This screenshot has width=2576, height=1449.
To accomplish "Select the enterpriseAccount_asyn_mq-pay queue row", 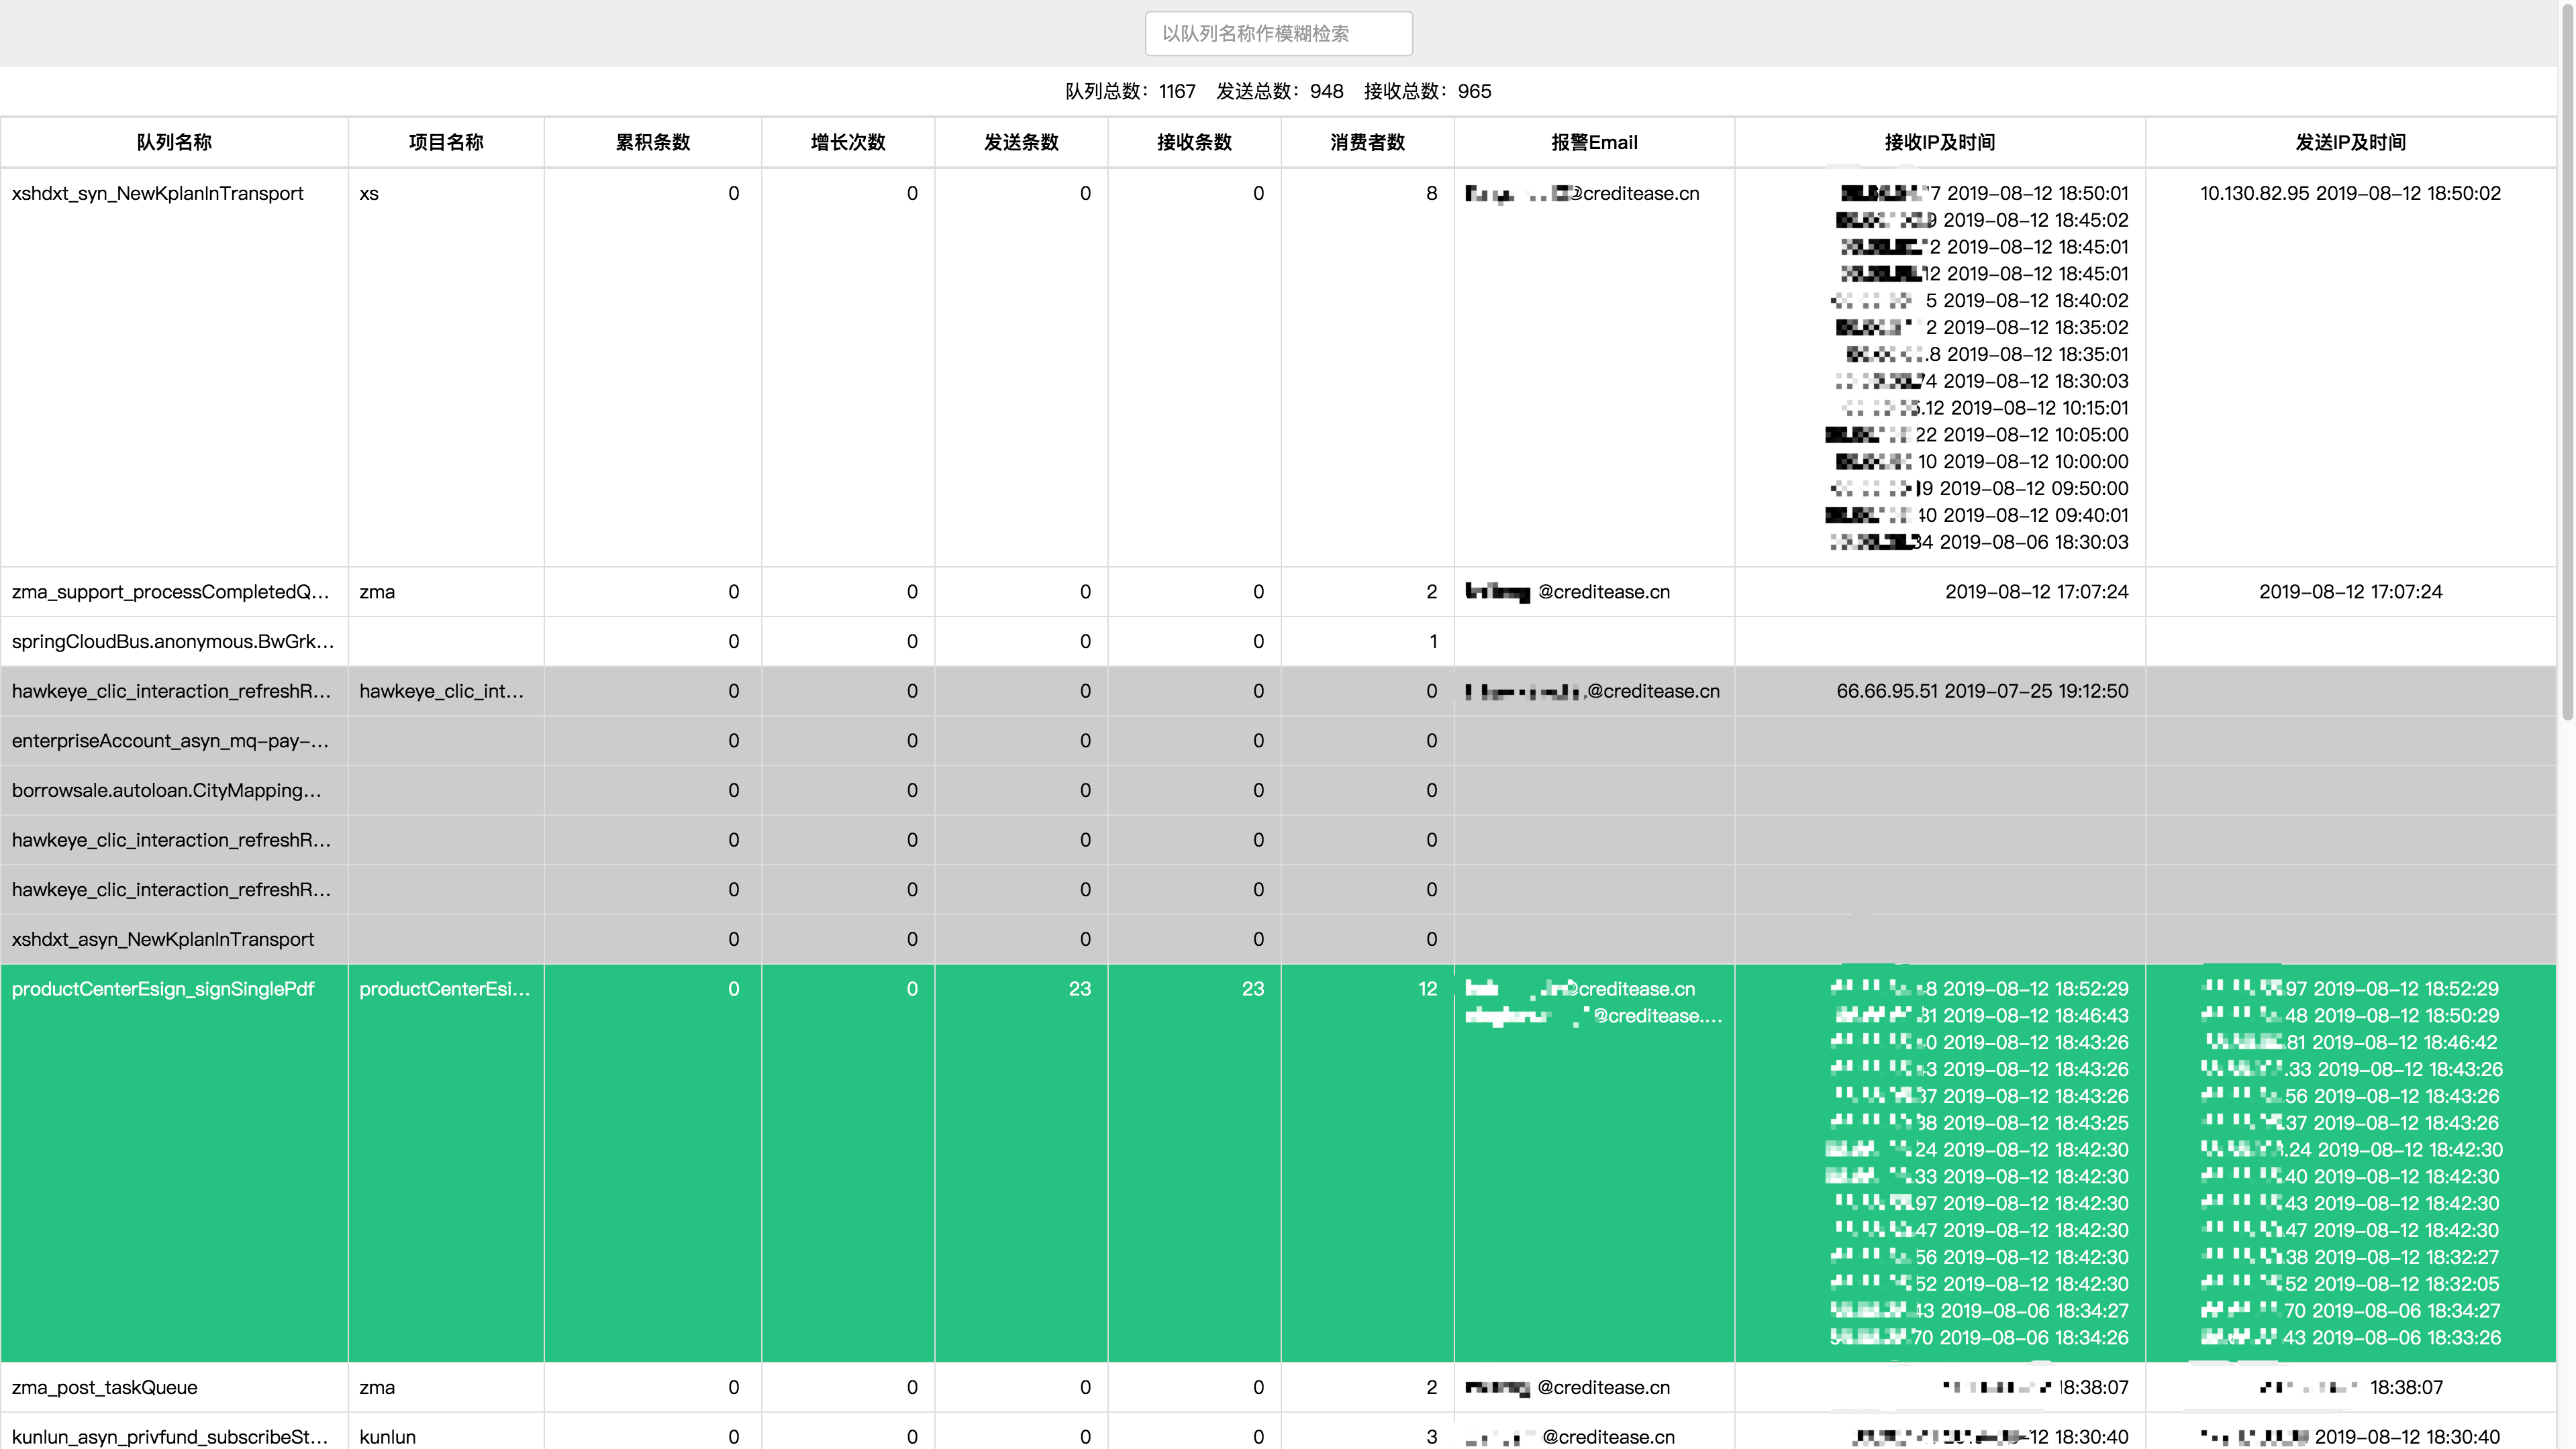I will 170,741.
